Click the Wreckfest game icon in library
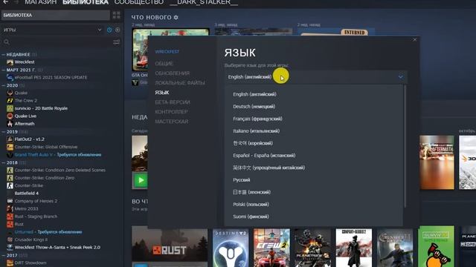476x267 pixels. pos(10,62)
